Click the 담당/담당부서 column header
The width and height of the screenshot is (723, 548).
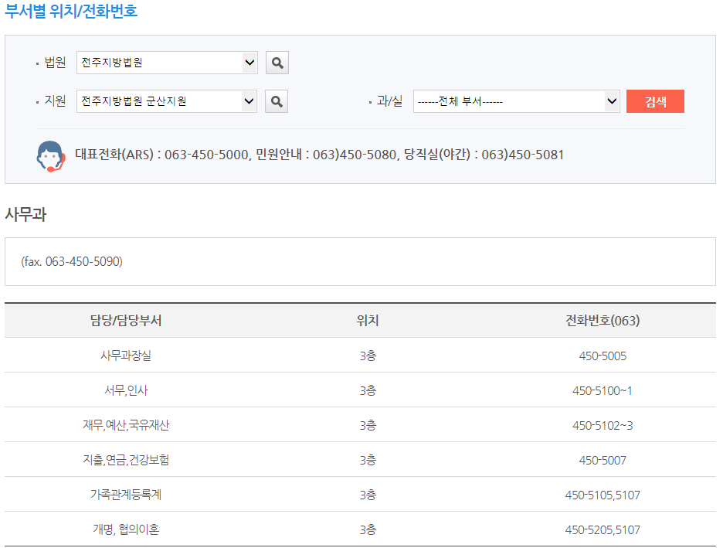(x=126, y=321)
